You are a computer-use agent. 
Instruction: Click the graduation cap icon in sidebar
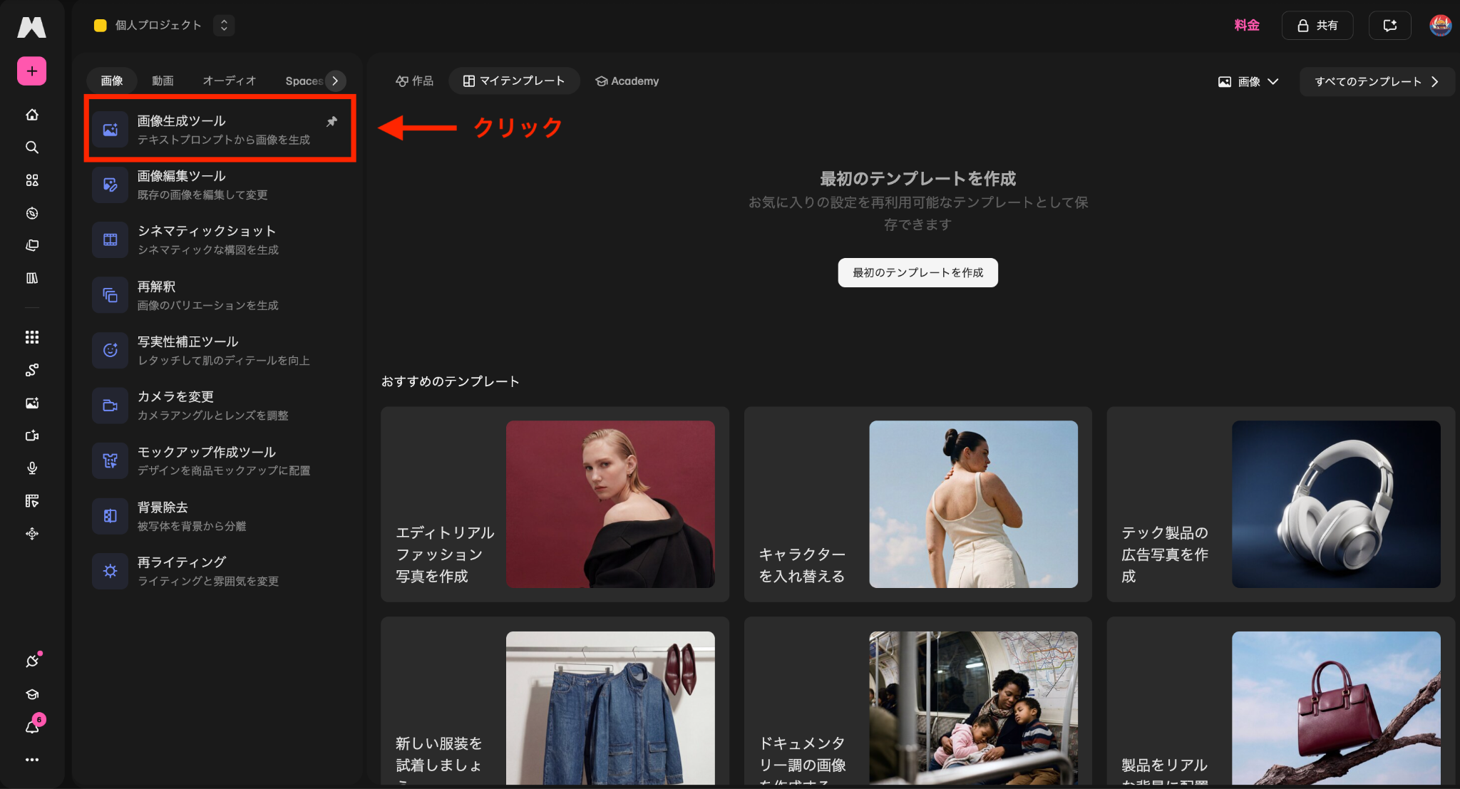(x=32, y=694)
